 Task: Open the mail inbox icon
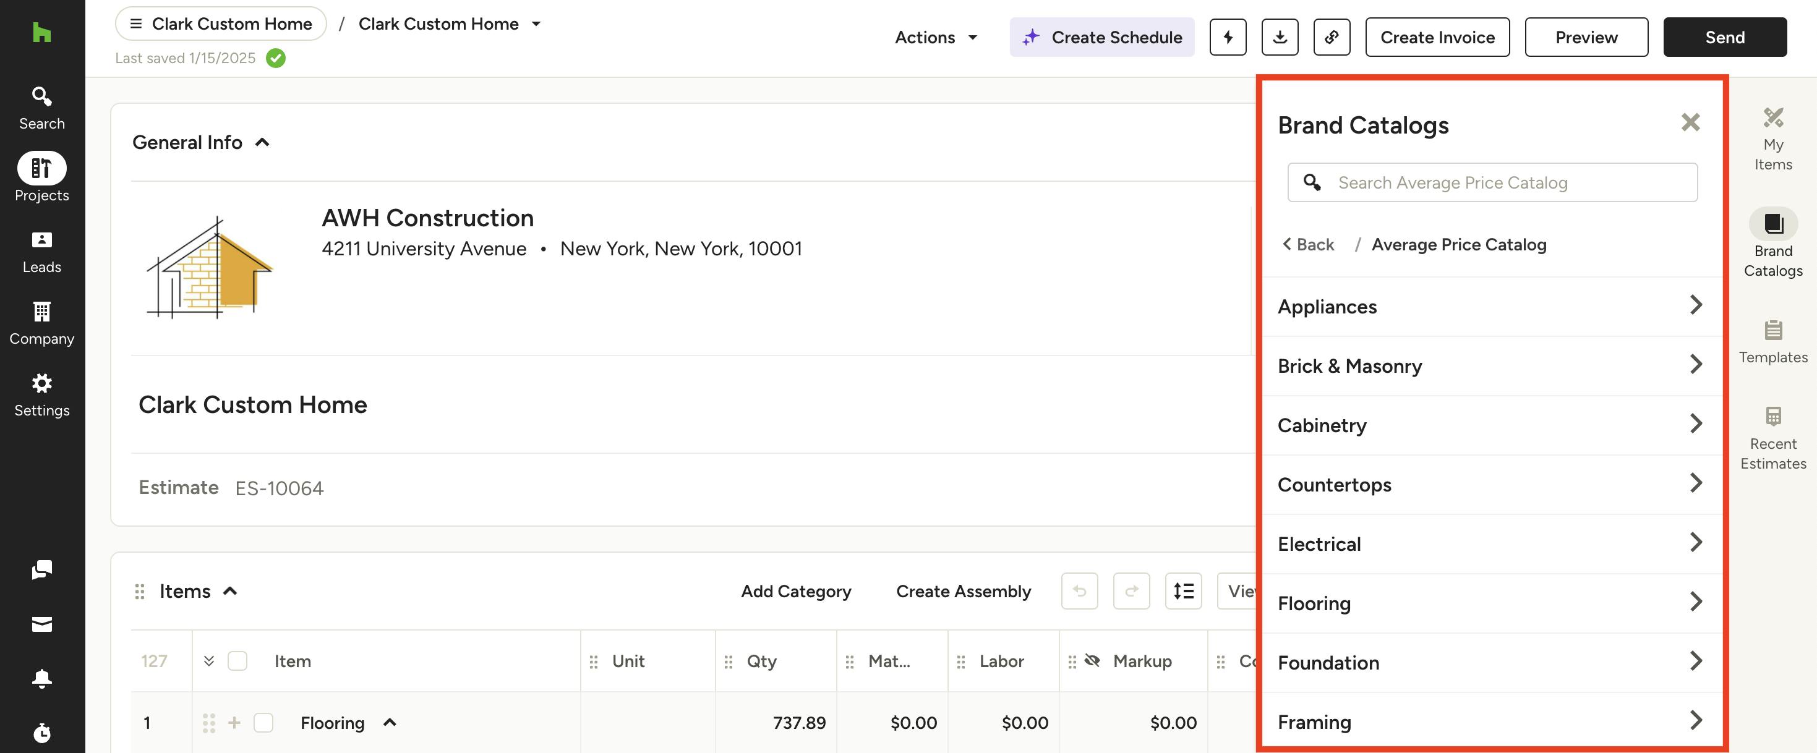[x=41, y=624]
